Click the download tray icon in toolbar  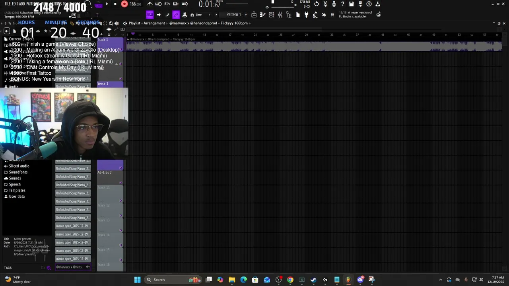378,4
